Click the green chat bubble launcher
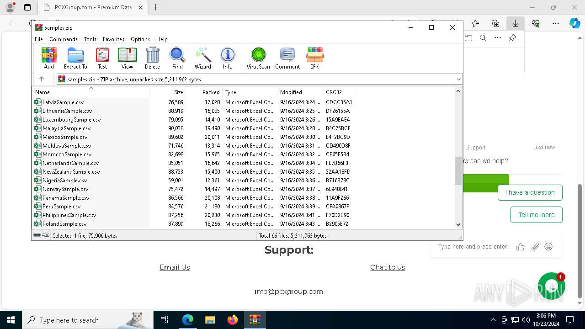This screenshot has height=329, width=585. (x=552, y=286)
